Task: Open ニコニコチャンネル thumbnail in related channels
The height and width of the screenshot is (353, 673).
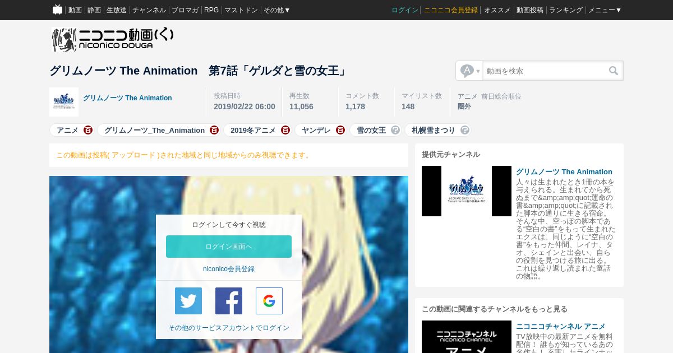Action: point(467,337)
